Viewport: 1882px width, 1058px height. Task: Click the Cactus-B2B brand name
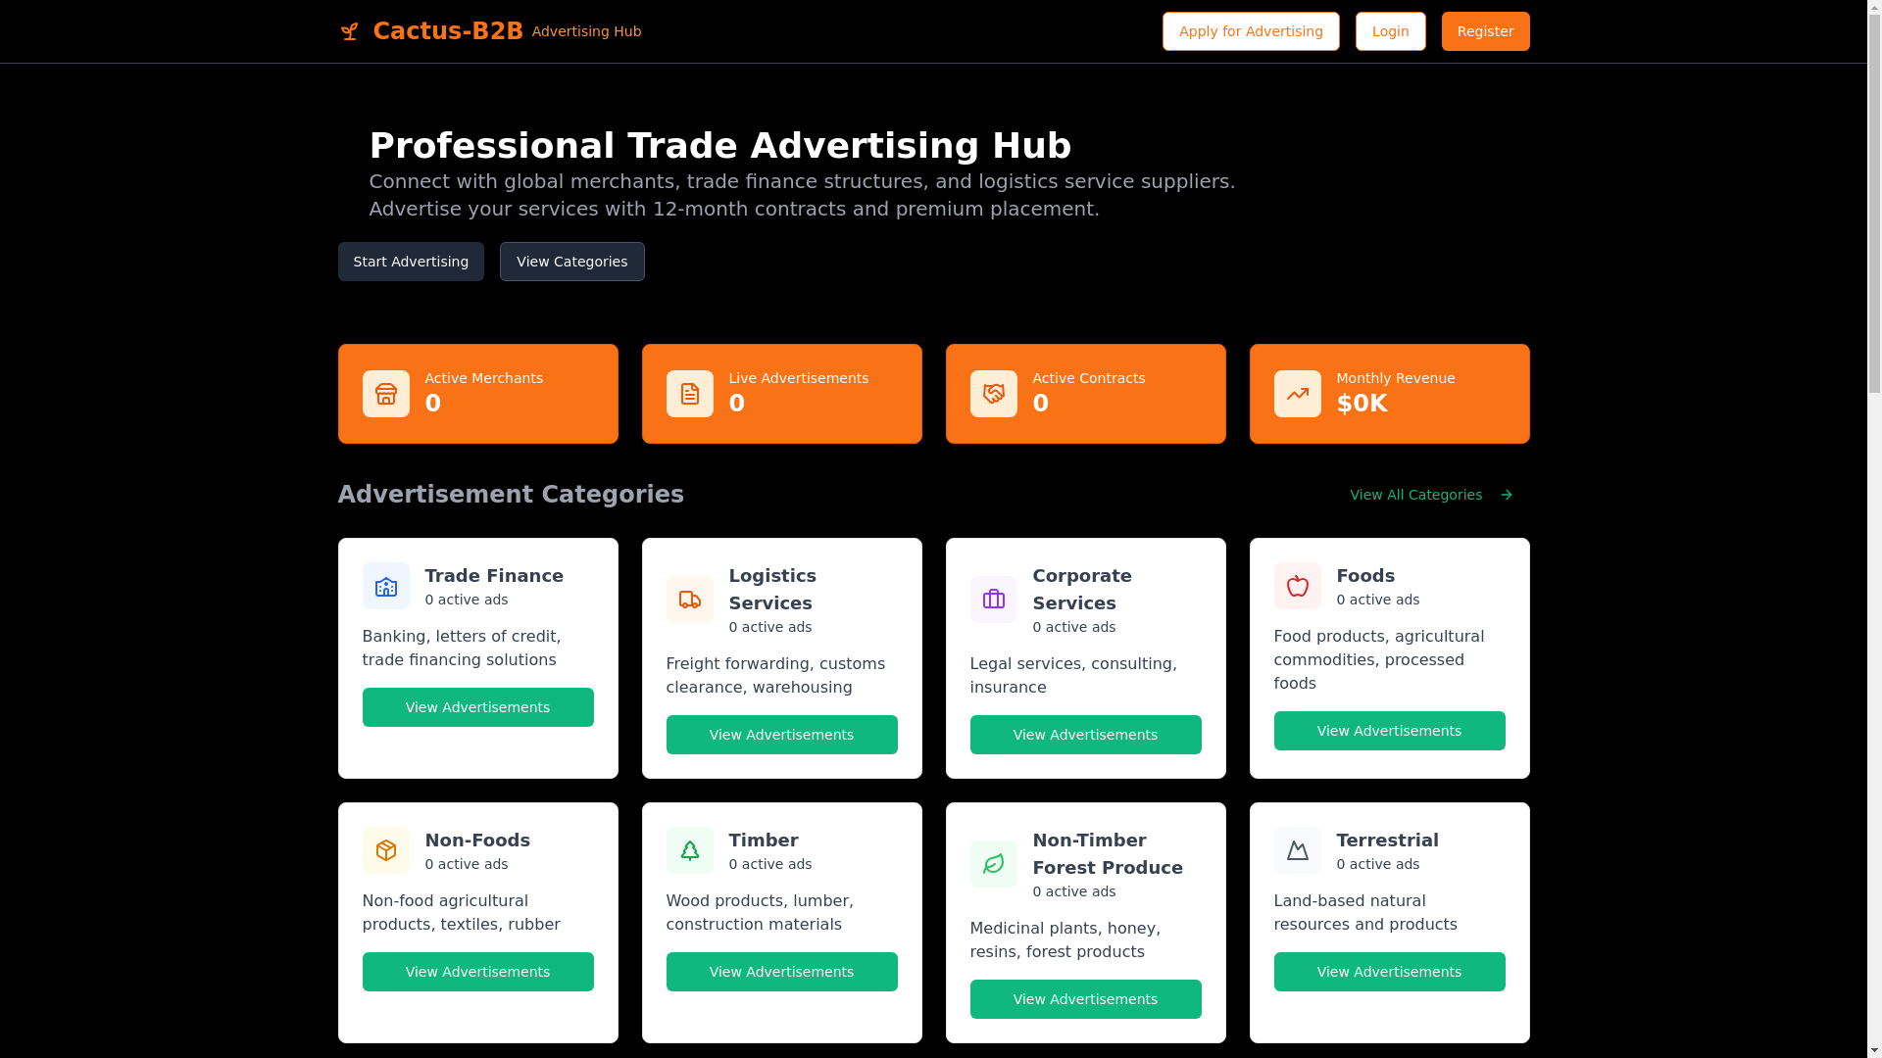(x=448, y=31)
